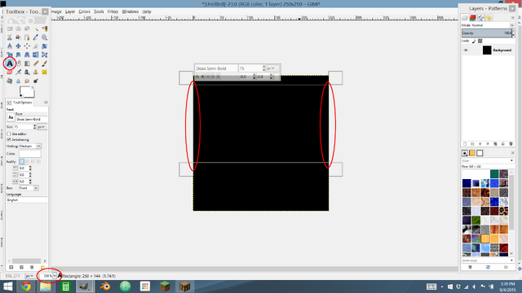Select the Paths tool

pos(27,37)
